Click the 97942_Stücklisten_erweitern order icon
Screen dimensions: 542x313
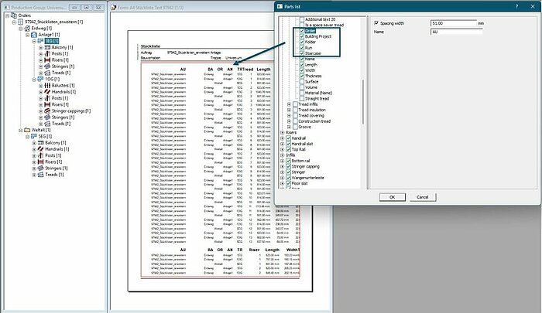click(20, 22)
